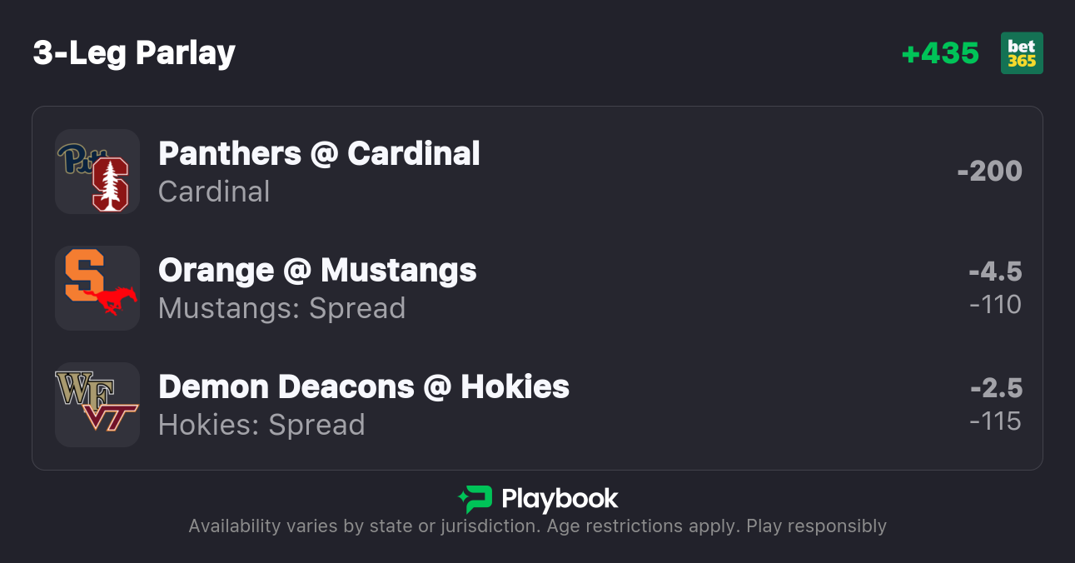
Task: Click the Wake Forest and Virginia Tech logos
Action: coord(97,405)
